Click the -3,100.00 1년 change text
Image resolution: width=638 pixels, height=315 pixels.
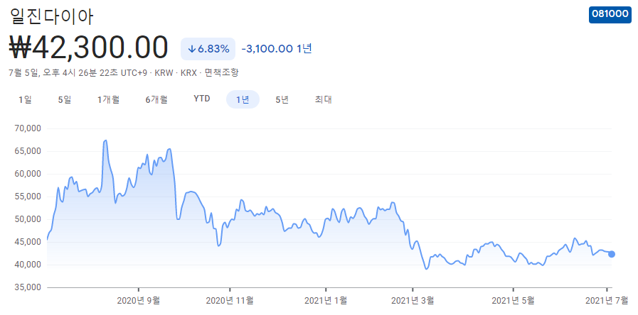click(277, 49)
